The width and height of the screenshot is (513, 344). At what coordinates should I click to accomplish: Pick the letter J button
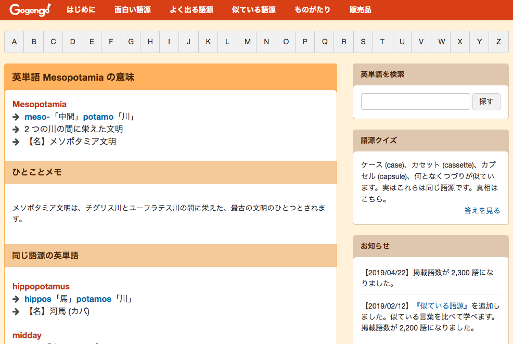click(188, 42)
